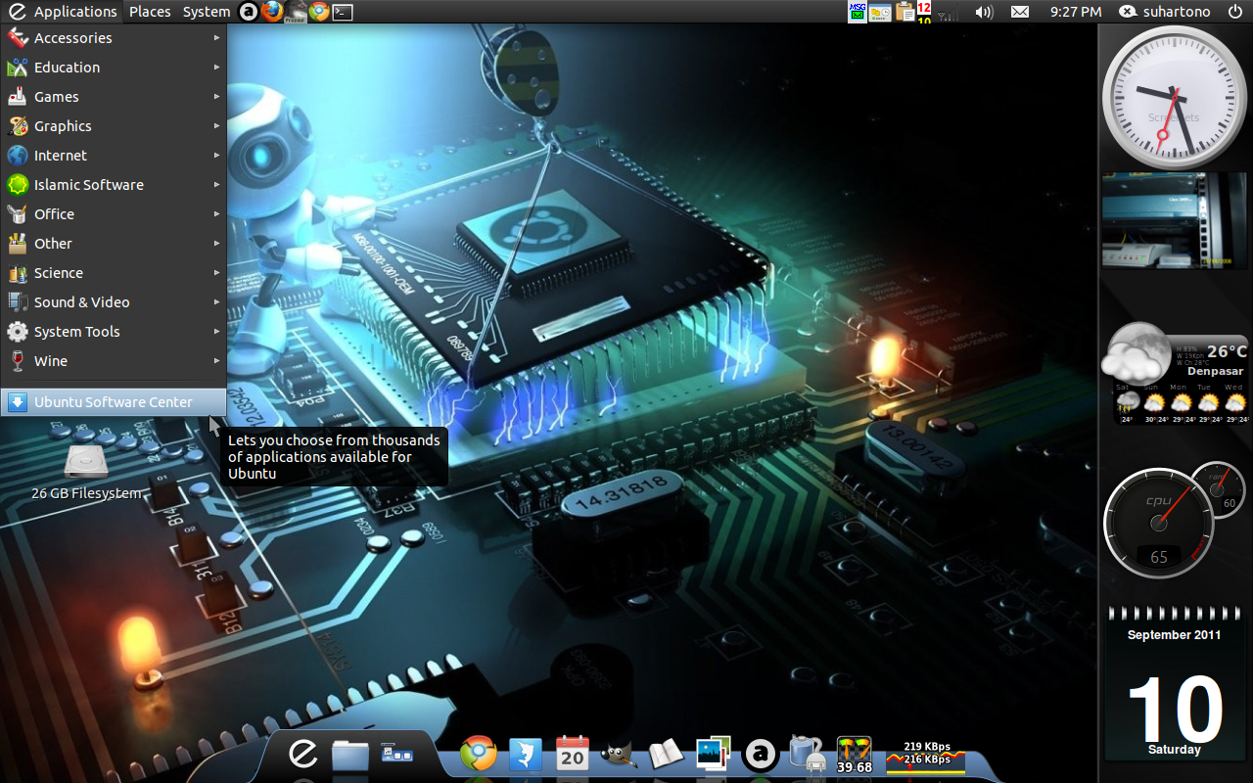Launch Ubuntu Software Center

tap(114, 402)
